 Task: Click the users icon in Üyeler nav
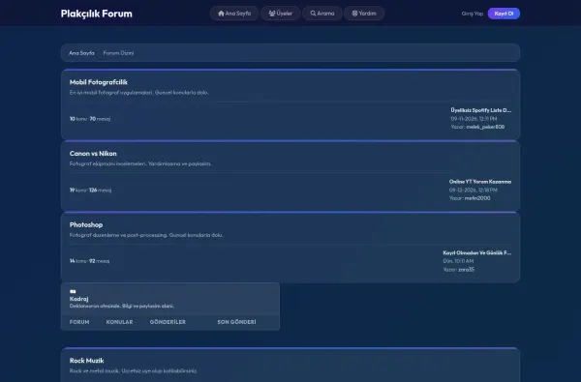point(272,14)
